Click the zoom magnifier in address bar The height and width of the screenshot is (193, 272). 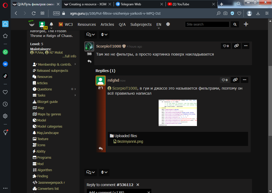pyautogui.click(x=219, y=13)
